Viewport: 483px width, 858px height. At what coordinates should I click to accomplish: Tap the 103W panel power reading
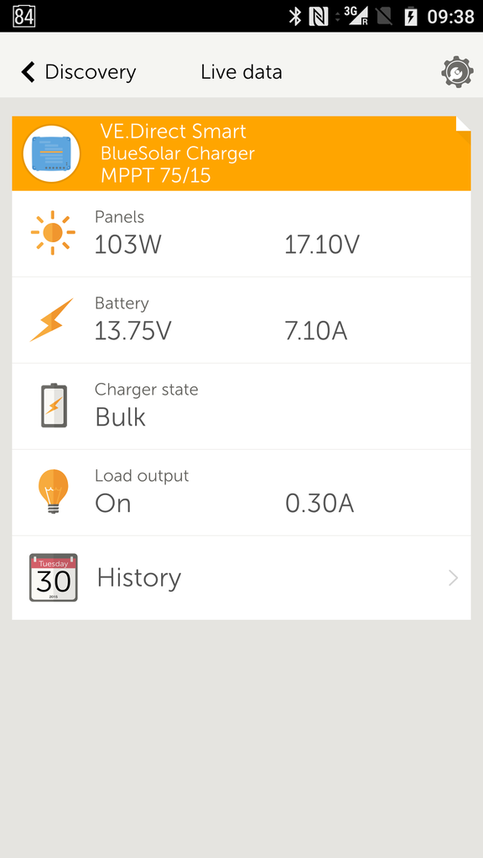click(x=128, y=245)
